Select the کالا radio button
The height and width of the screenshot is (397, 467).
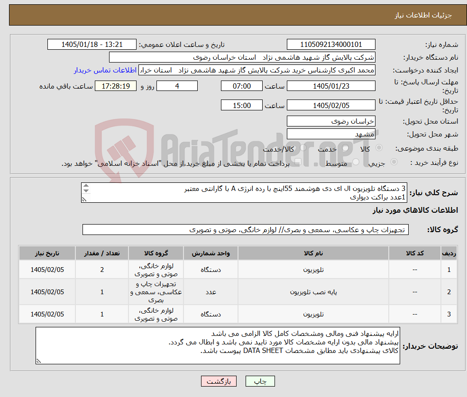point(379,148)
